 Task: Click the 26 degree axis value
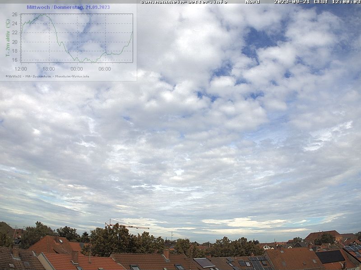[14, 14]
